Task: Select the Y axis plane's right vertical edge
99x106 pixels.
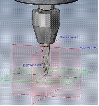Action: tap(60, 62)
